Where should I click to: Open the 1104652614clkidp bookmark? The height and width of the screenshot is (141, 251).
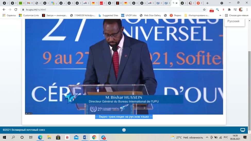(83, 15)
